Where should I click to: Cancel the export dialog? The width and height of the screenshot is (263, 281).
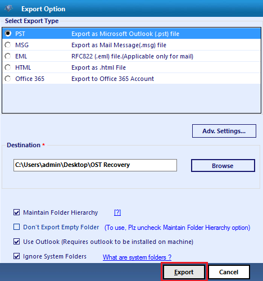229,272
